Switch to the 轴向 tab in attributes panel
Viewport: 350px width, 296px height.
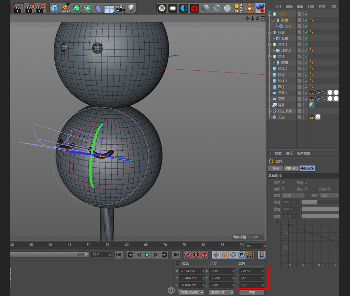275,168
